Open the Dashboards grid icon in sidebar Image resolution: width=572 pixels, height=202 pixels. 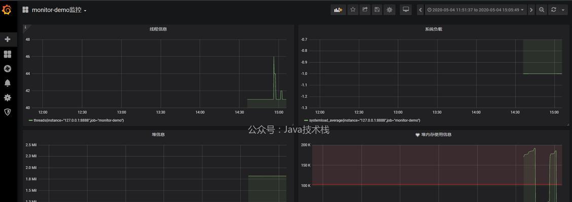tap(7, 54)
